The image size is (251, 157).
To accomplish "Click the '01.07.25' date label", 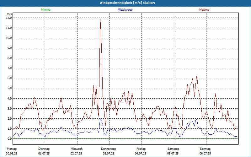I will coord(44,154).
